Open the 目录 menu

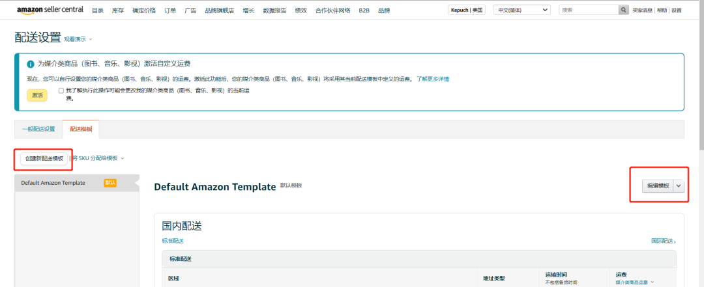[97, 10]
